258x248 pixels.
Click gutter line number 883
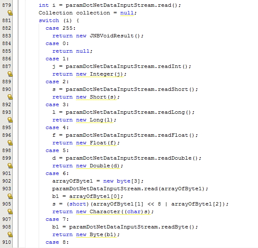(x=6, y=36)
